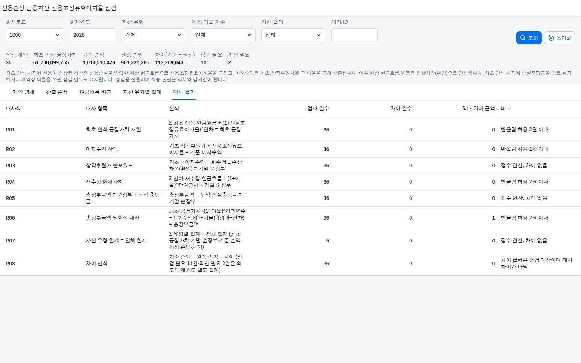The width and height of the screenshot is (581, 363).
Task: Select row R03 in the table
Action: [x=290, y=166]
